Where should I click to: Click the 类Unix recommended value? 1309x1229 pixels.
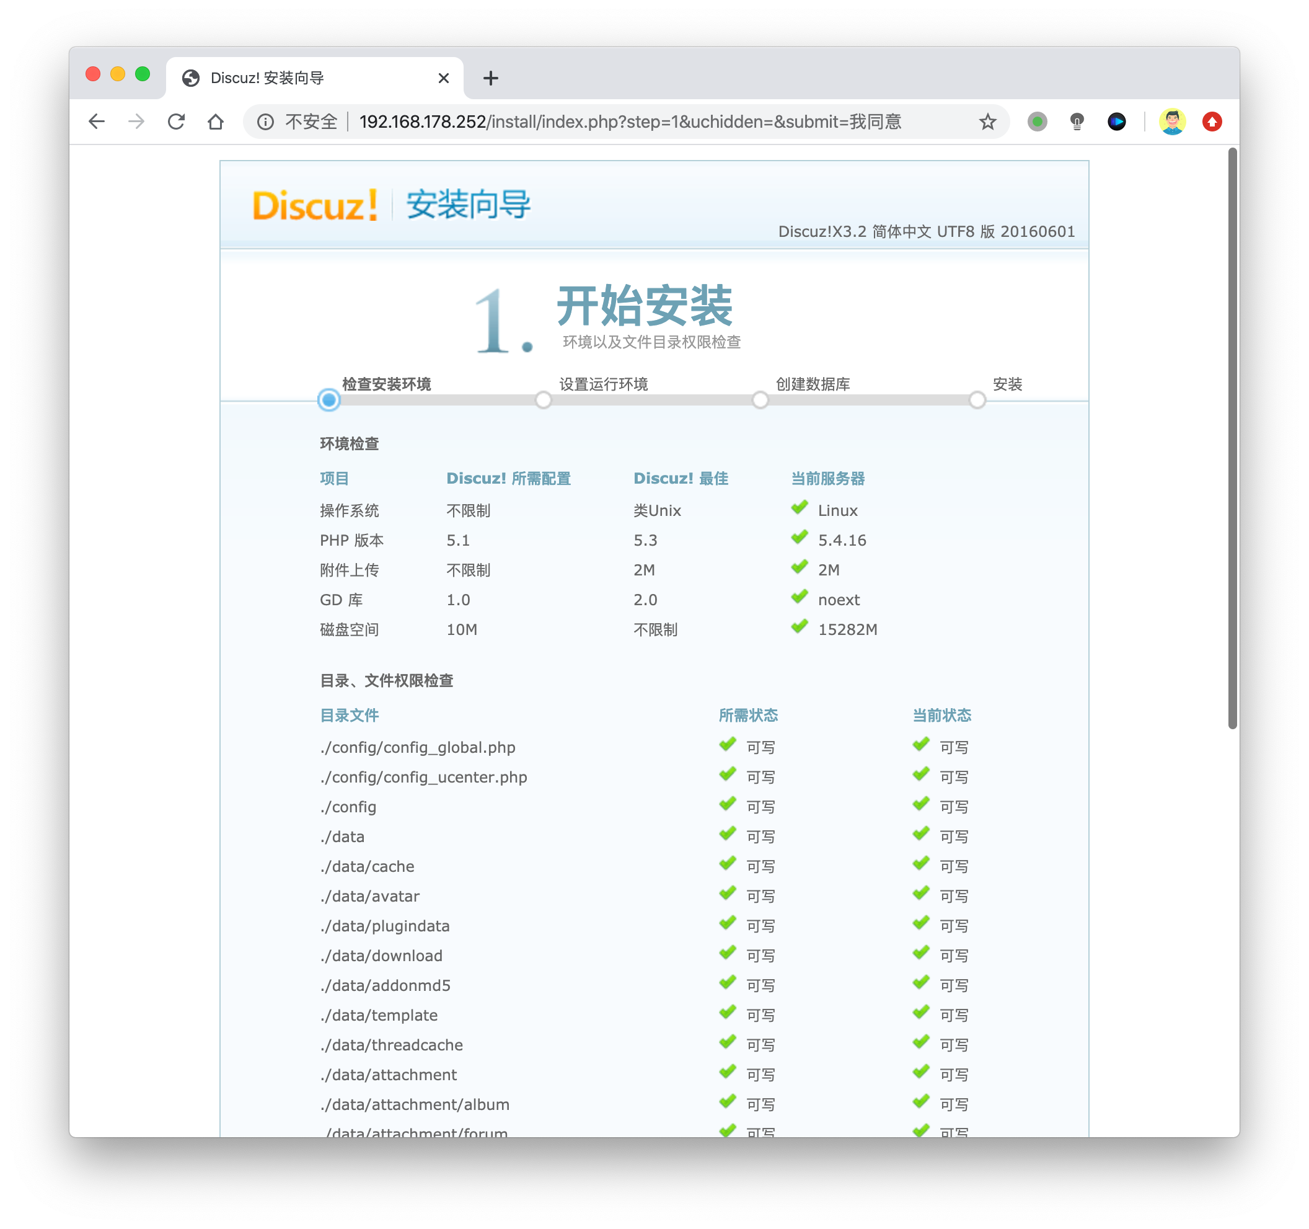[657, 510]
